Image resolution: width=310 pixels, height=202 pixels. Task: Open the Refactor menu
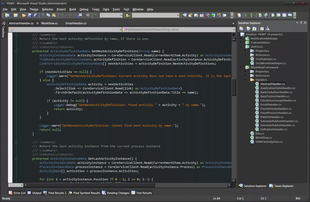[47, 9]
